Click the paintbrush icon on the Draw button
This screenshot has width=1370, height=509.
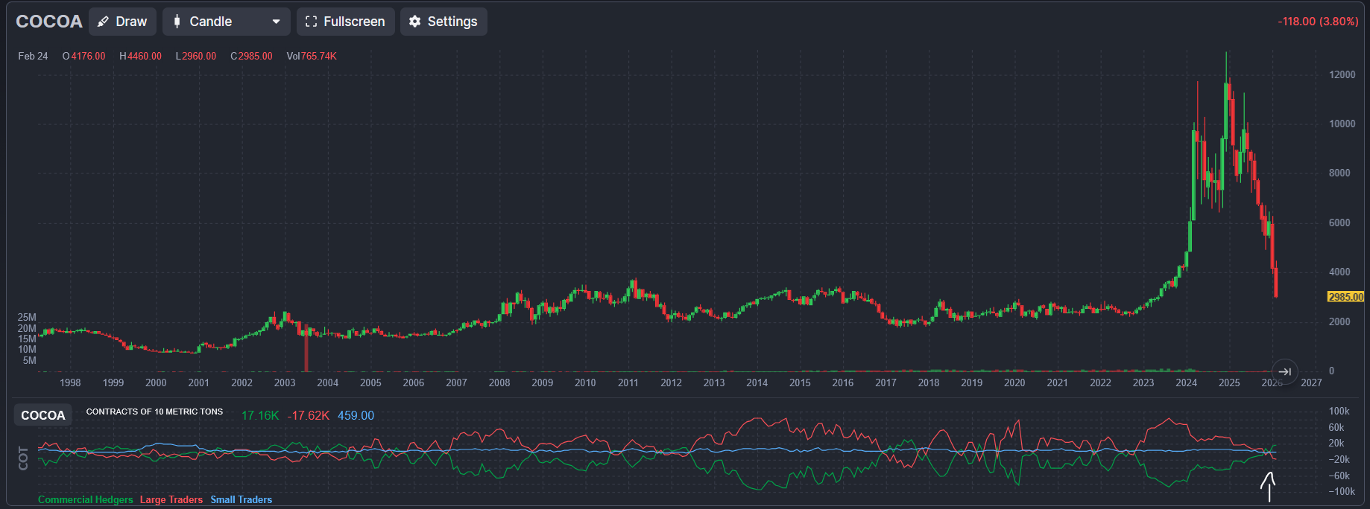[x=104, y=22]
